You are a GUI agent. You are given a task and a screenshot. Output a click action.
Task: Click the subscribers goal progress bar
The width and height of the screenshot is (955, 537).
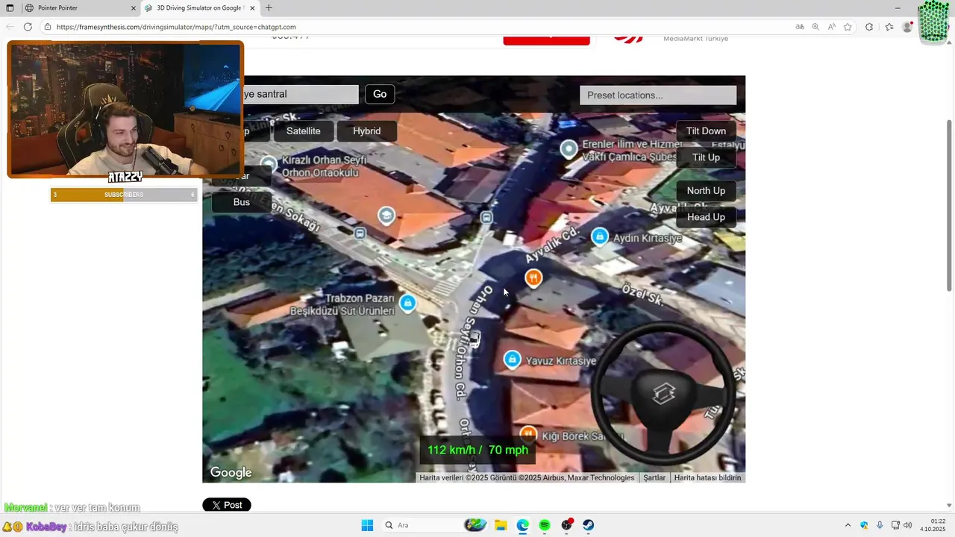[124, 195]
